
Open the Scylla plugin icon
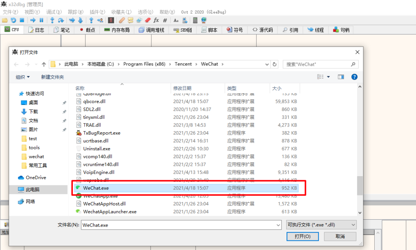click(x=111, y=20)
